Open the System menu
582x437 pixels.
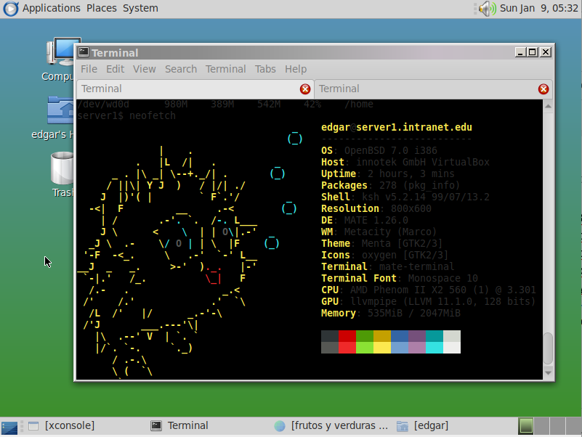pos(140,8)
